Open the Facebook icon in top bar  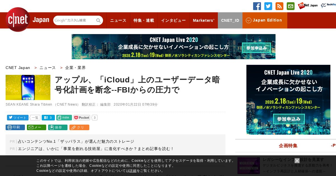click(x=257, y=6)
